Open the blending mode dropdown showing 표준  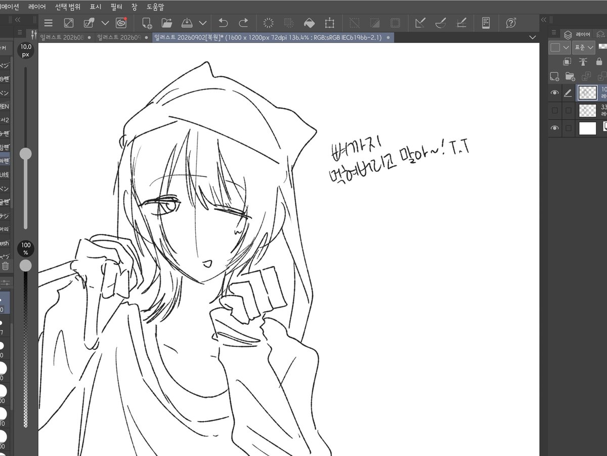(x=584, y=47)
